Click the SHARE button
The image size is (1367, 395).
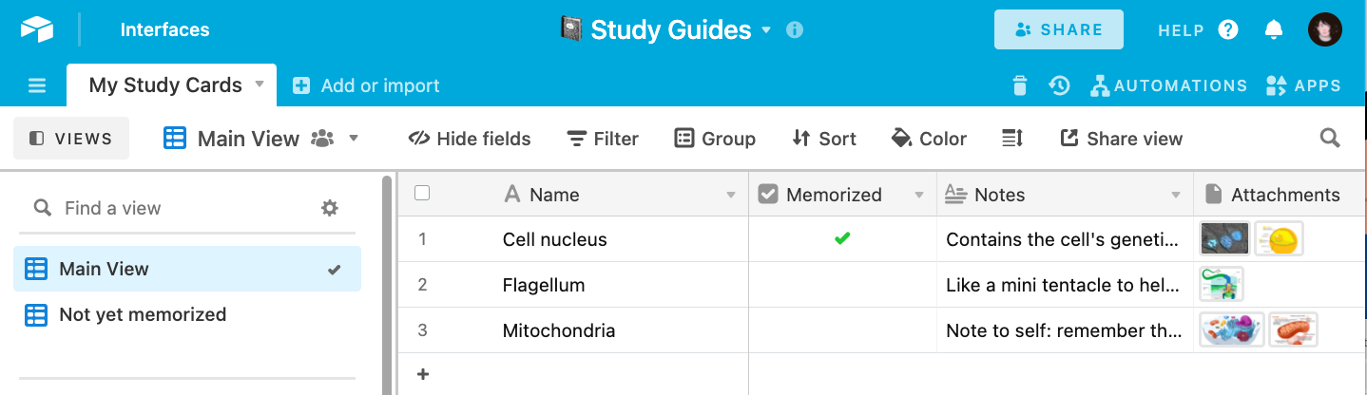click(x=1058, y=29)
